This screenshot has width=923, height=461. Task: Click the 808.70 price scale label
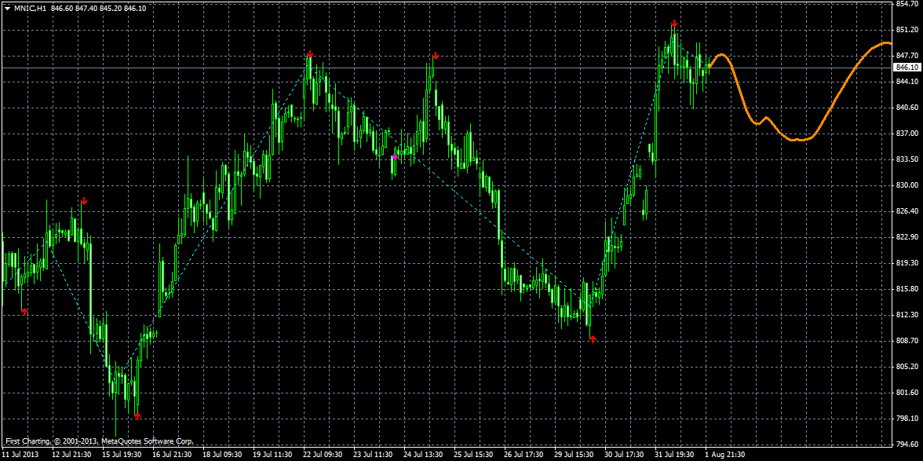pyautogui.click(x=907, y=340)
